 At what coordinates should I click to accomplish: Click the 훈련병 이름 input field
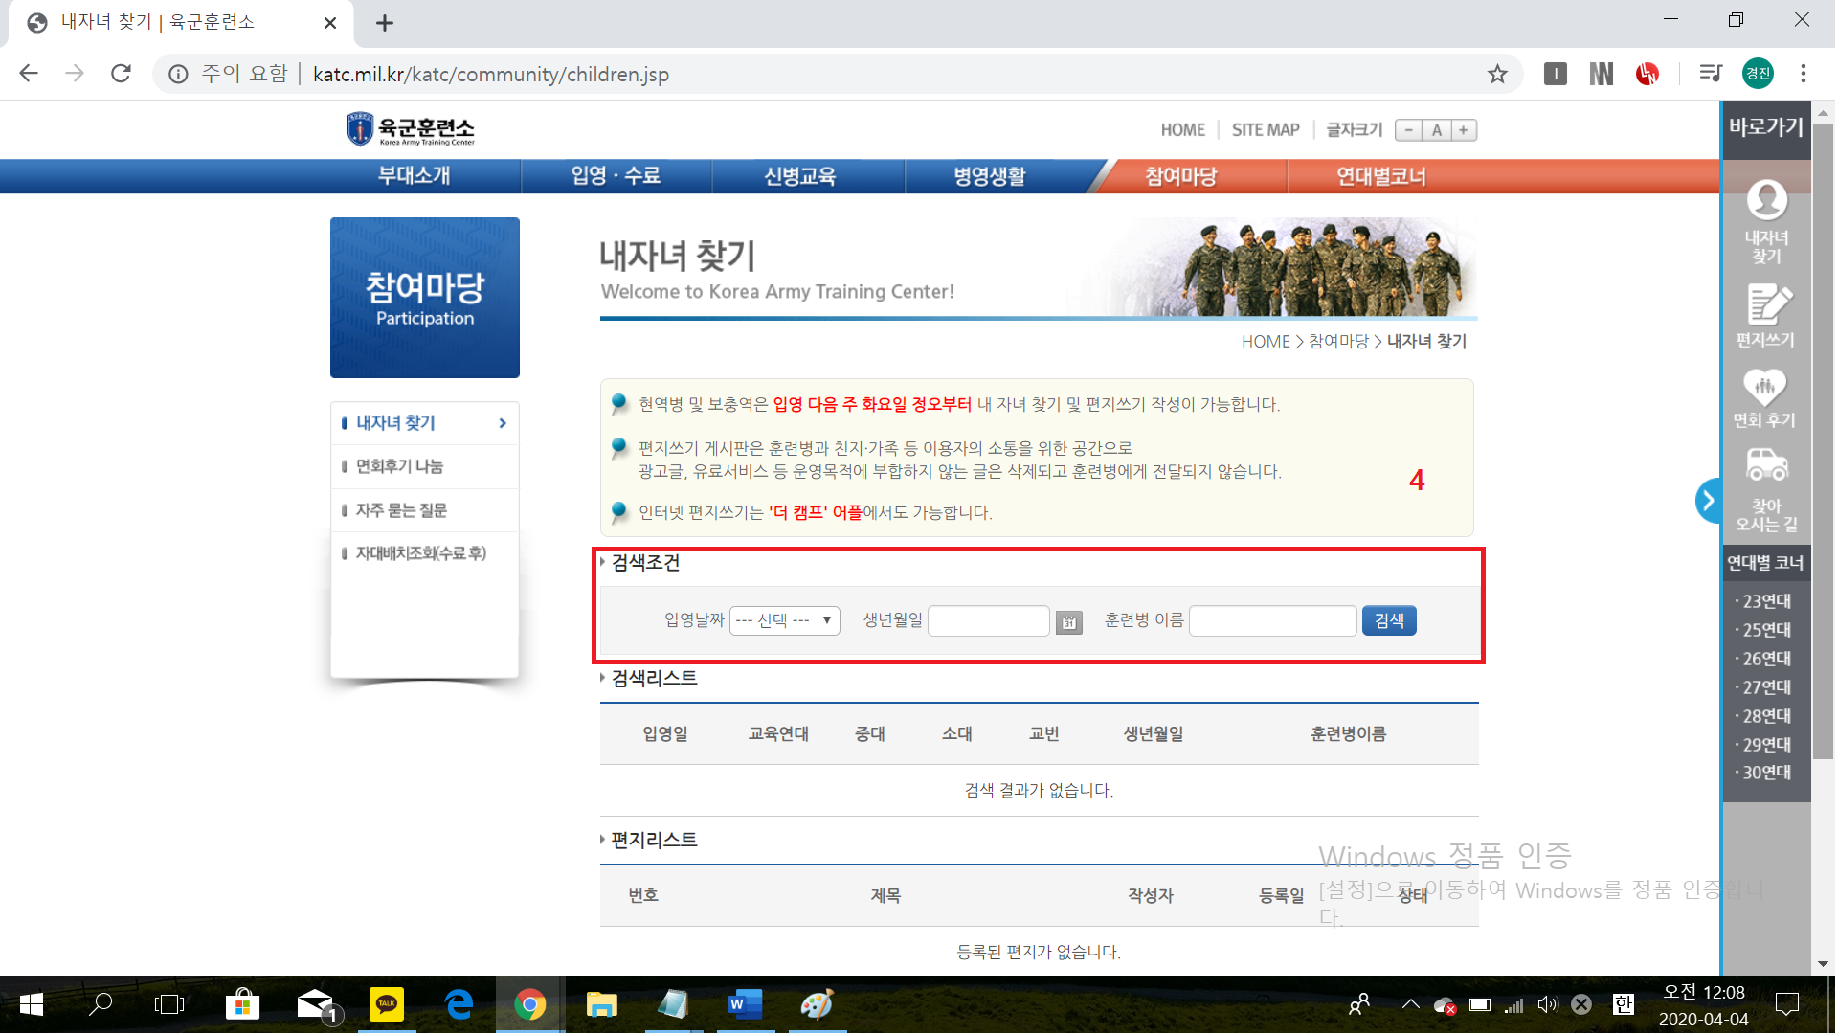click(x=1272, y=620)
